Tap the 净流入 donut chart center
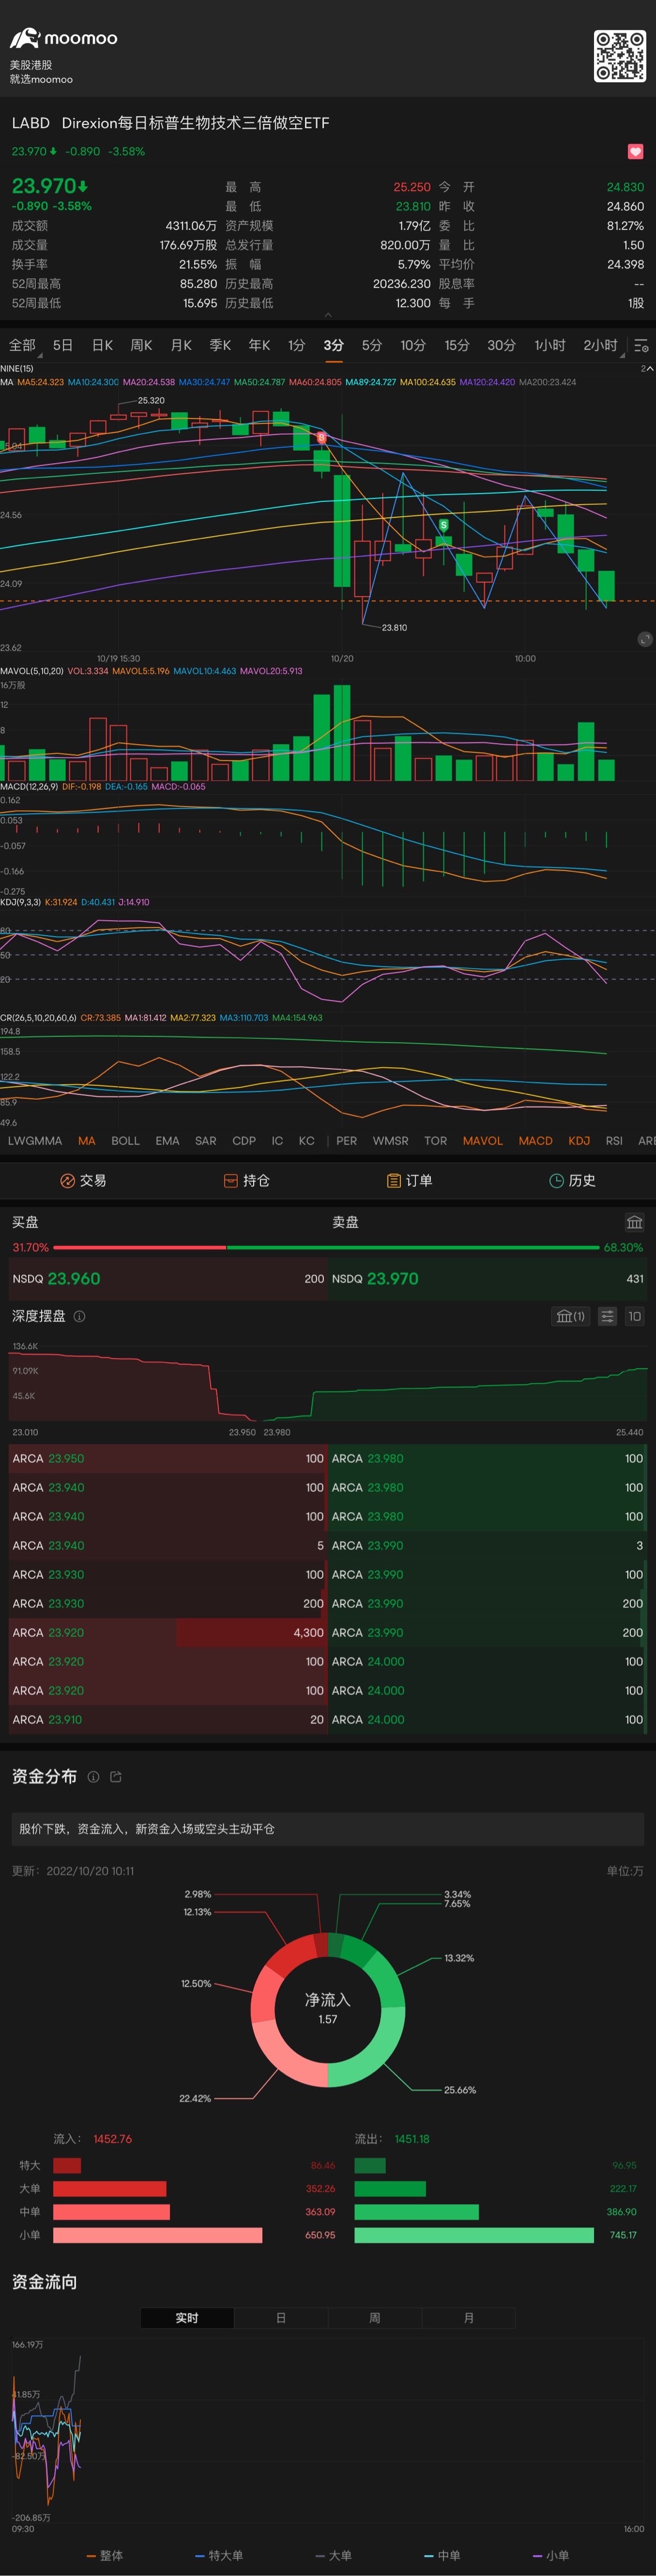Screen dimensions: 656x2576 coord(328,2008)
